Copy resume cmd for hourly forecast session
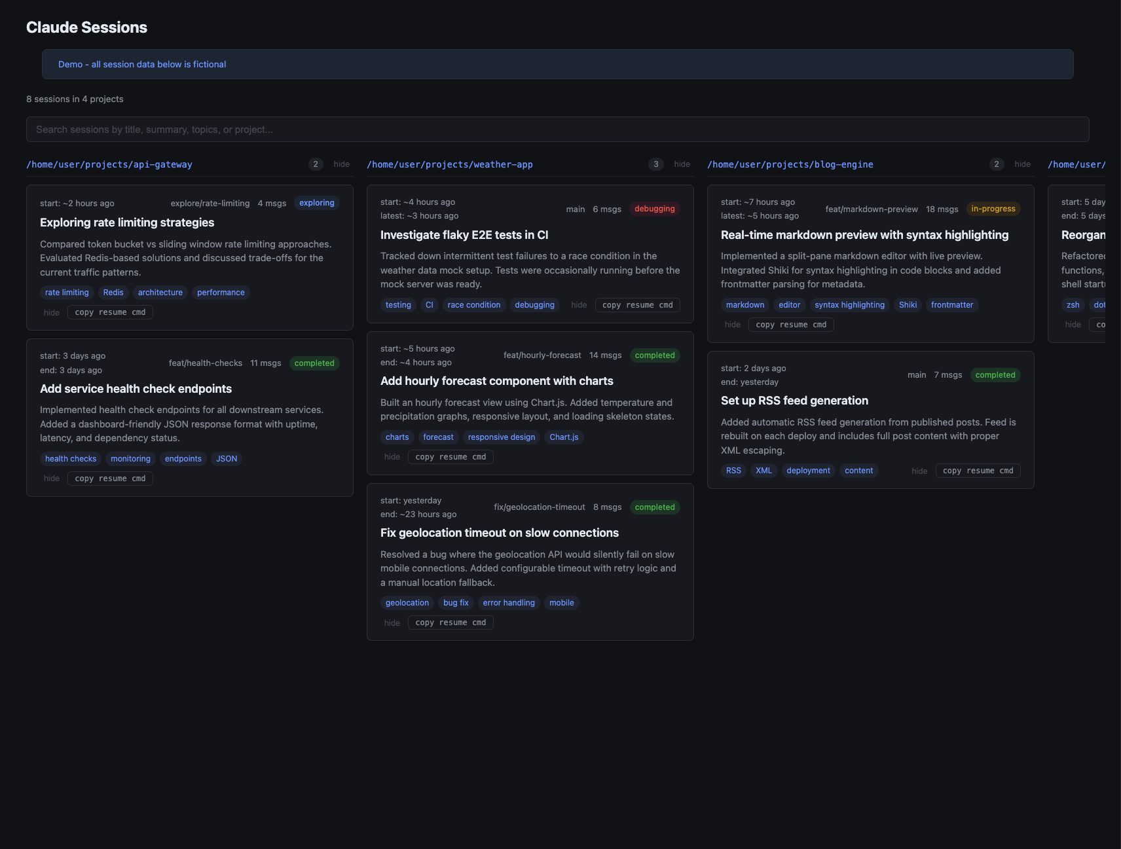 pos(450,457)
